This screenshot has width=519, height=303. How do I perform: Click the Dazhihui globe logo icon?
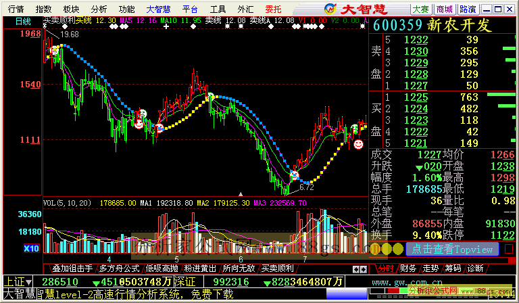(330, 9)
